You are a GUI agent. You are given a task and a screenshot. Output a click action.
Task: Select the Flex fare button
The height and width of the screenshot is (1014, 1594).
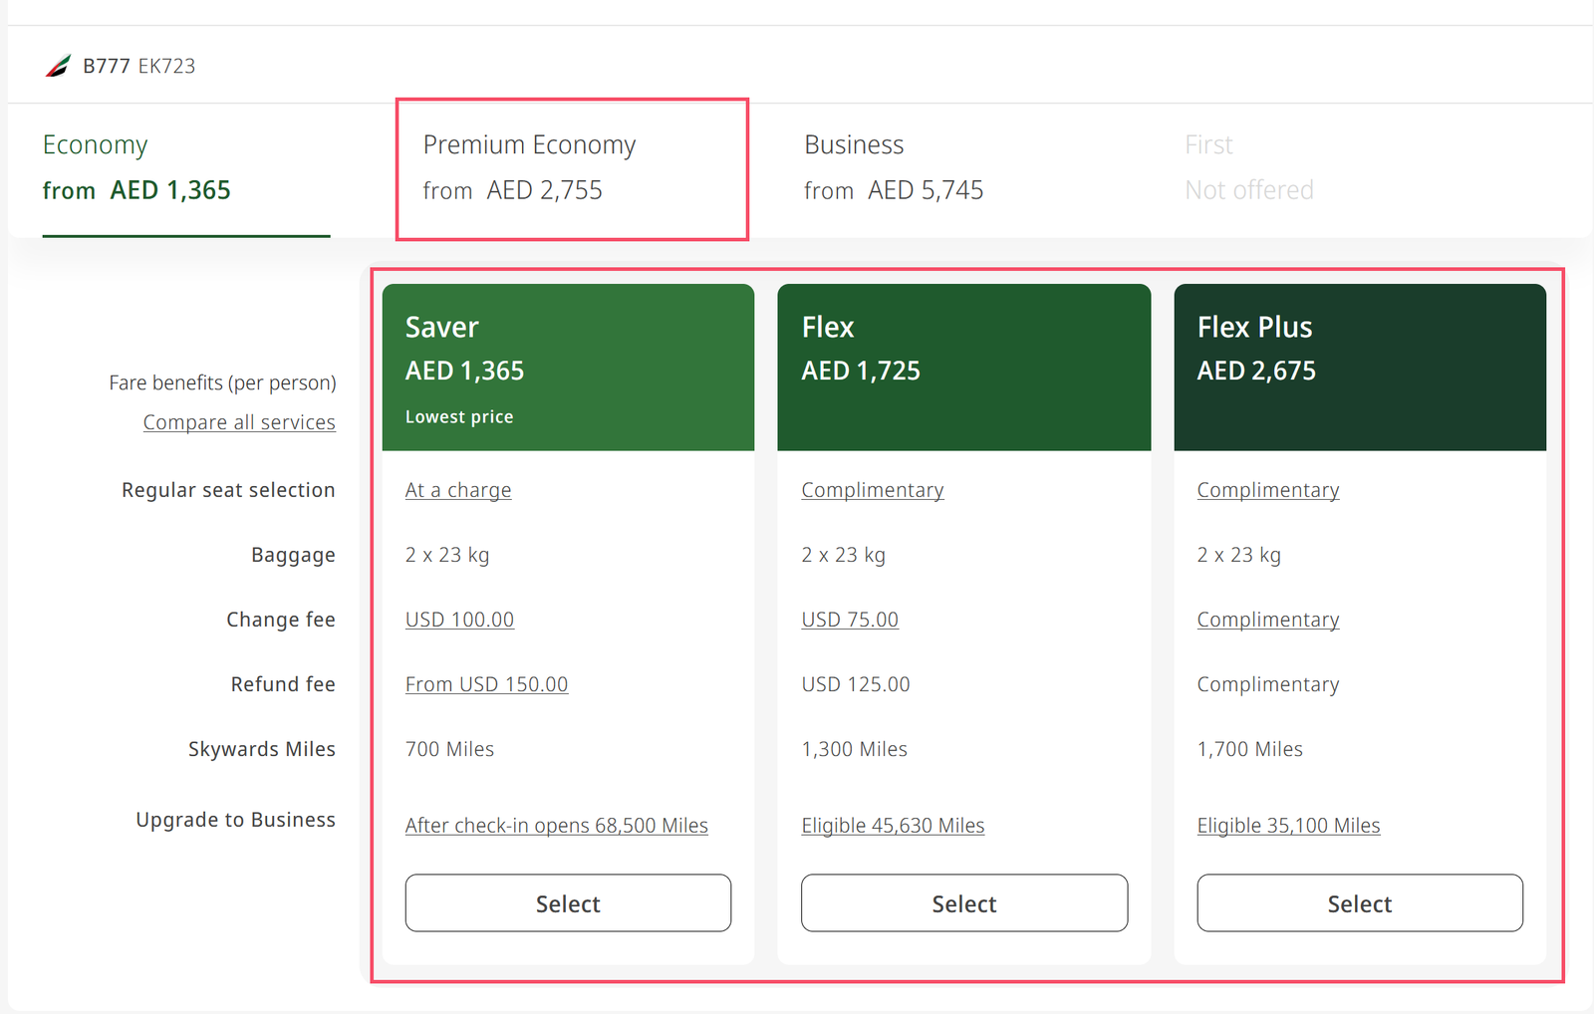click(x=963, y=903)
